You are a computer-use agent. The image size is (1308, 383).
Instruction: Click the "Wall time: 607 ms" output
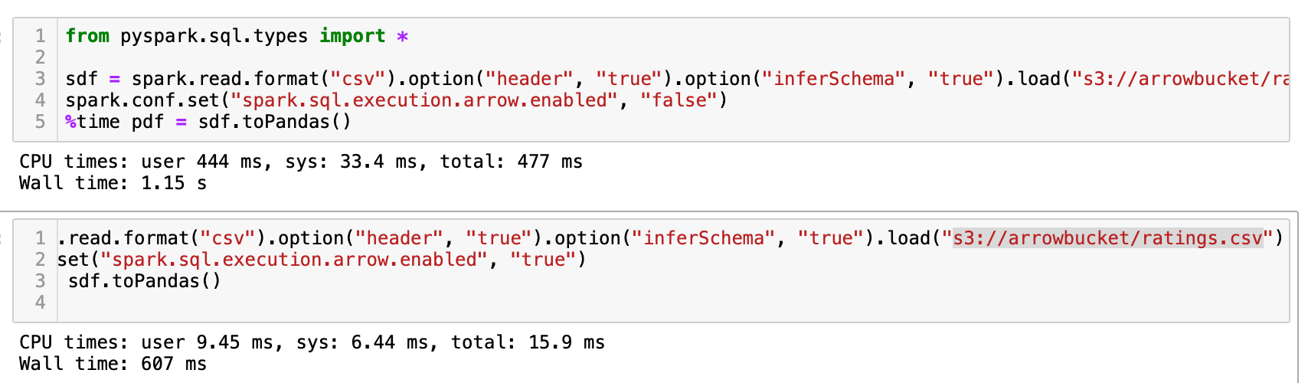113,364
